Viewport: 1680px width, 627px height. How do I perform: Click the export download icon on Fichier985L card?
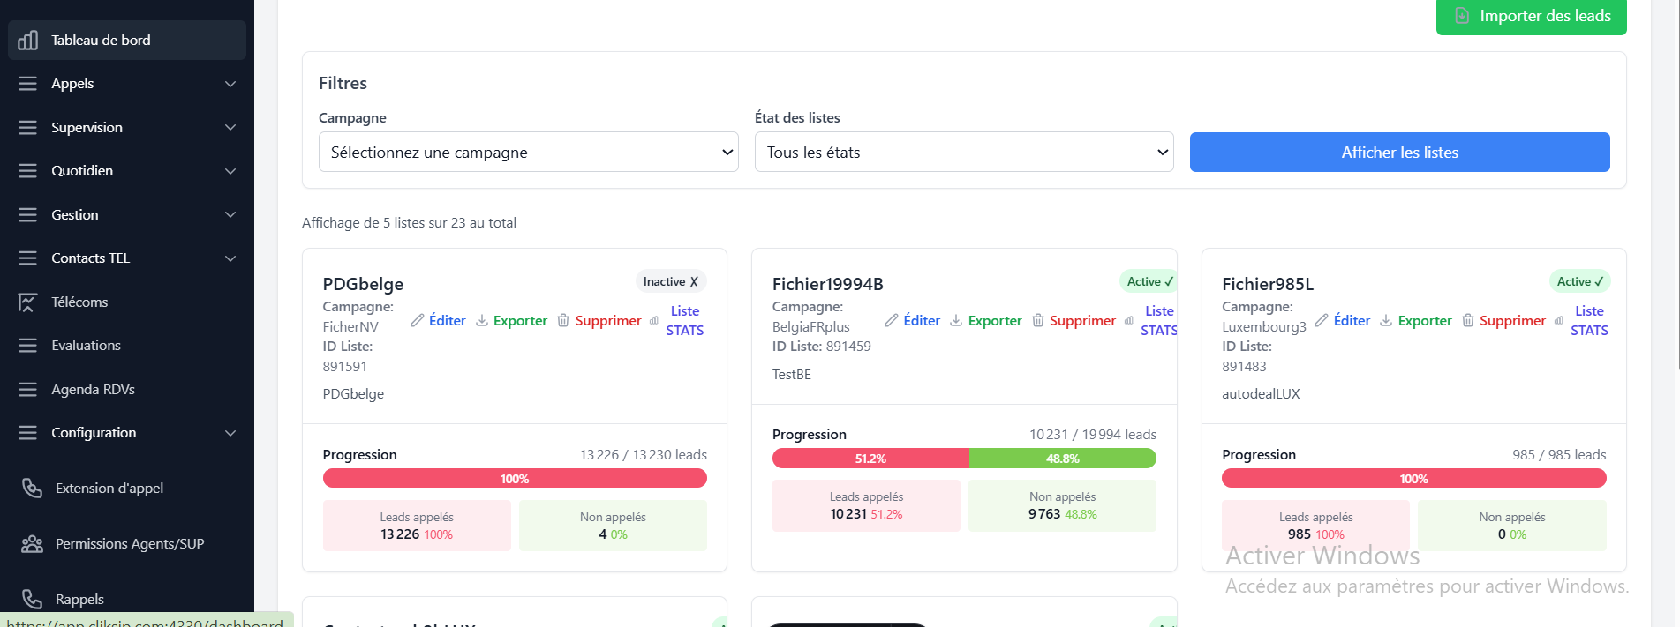pyautogui.click(x=1386, y=321)
